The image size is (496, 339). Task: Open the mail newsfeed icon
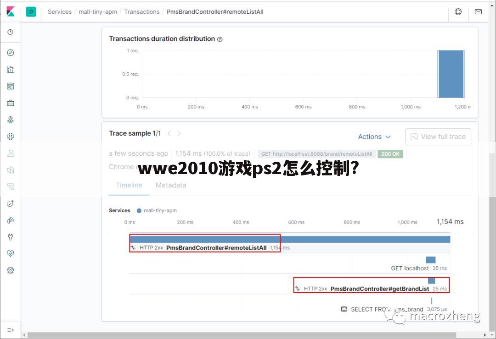click(x=478, y=11)
